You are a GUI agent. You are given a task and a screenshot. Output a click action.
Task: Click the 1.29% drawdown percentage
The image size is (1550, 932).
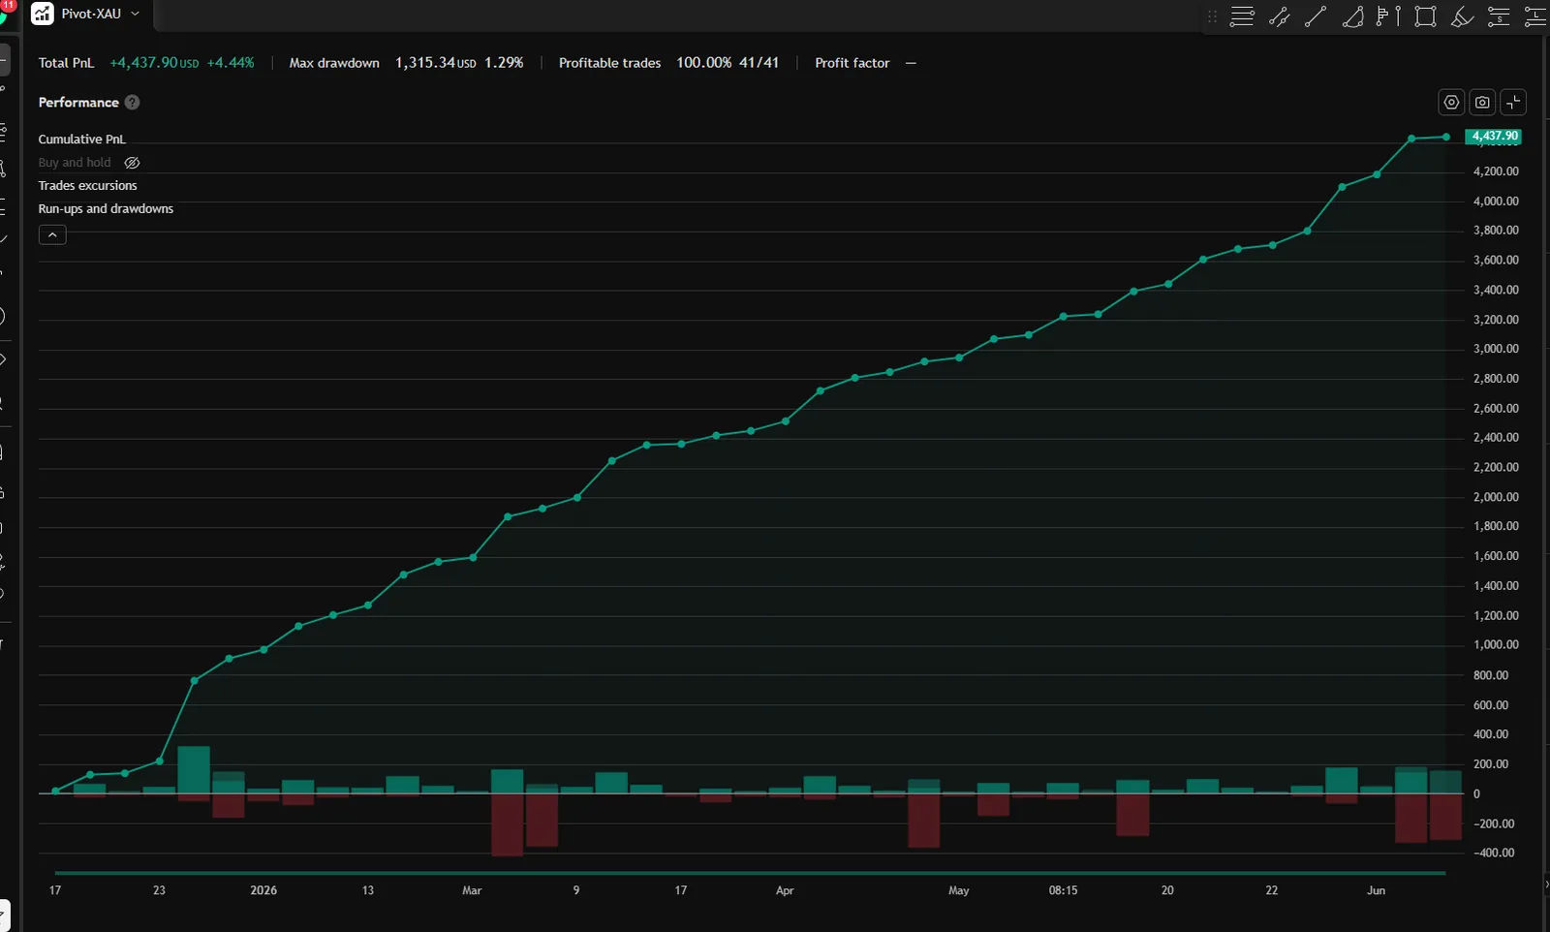coord(504,62)
